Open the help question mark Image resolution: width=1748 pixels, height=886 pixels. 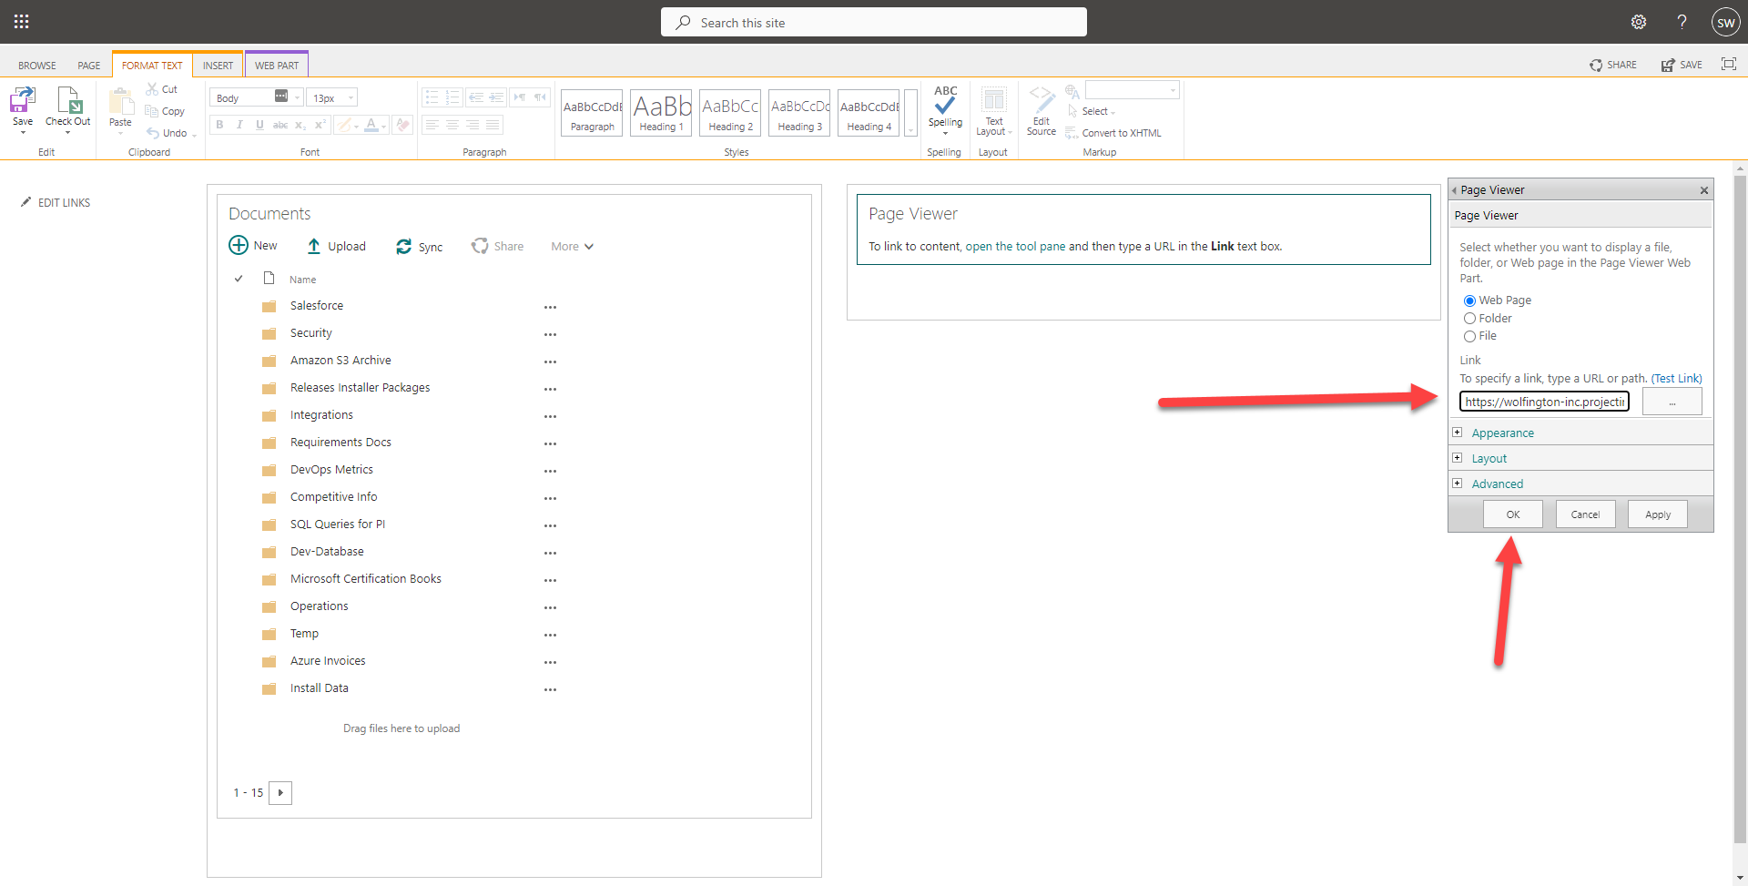[1682, 22]
